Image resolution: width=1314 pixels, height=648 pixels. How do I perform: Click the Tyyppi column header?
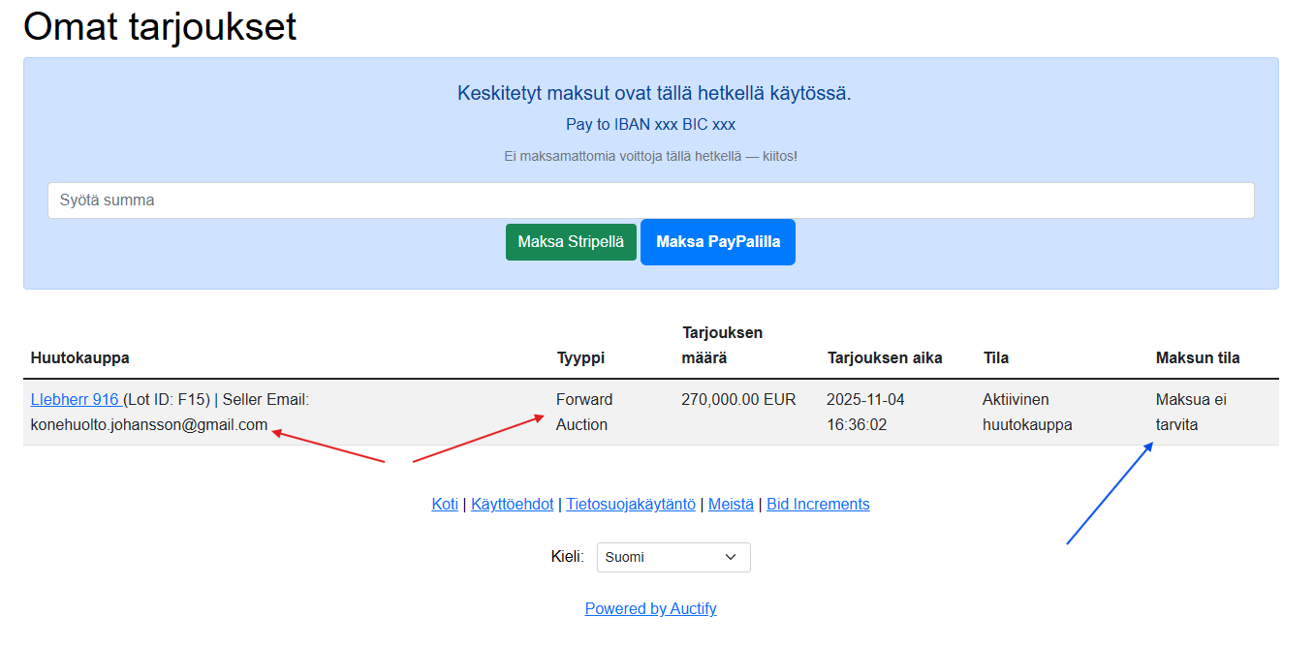point(580,357)
